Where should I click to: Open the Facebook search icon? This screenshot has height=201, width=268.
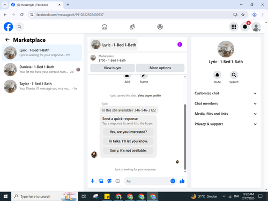click(x=19, y=27)
